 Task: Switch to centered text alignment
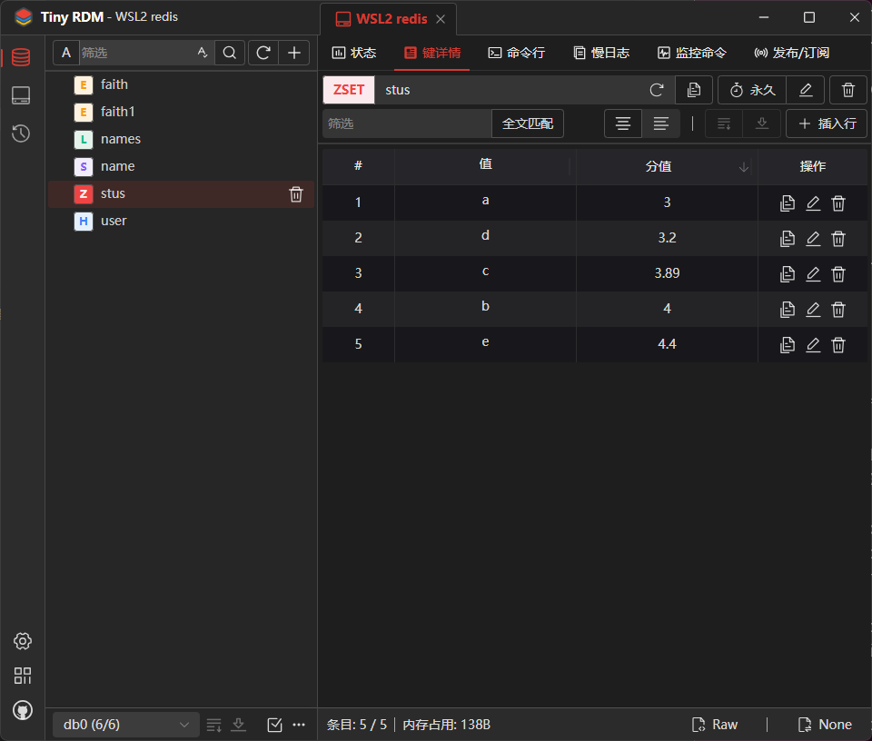click(x=623, y=123)
